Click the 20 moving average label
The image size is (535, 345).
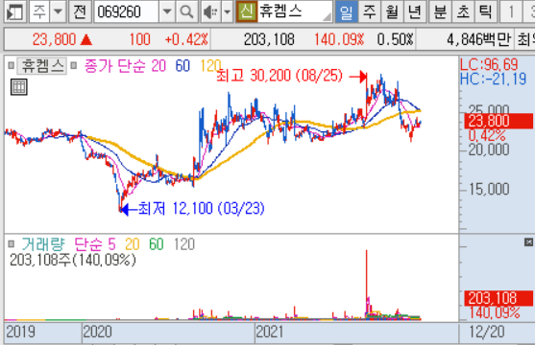click(158, 66)
